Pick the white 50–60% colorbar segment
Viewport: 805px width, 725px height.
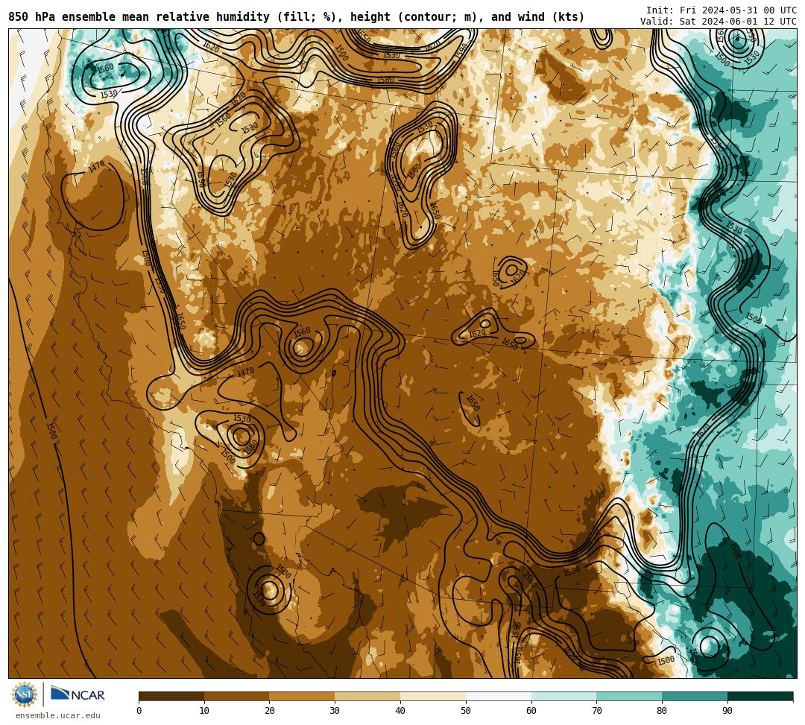point(499,696)
